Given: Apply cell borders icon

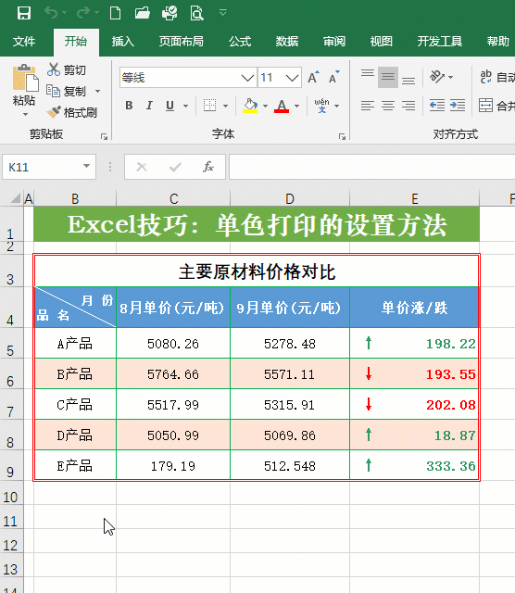Looking at the screenshot, I should point(209,106).
